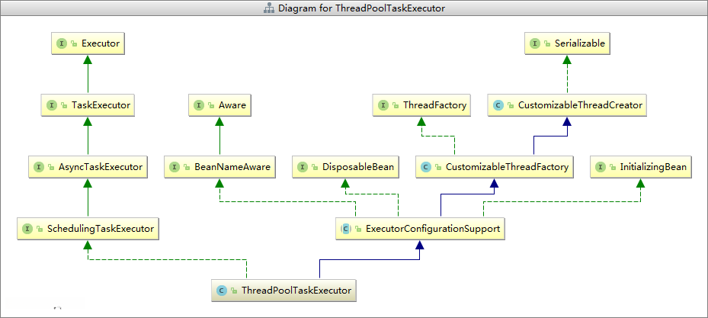
Task: Select the Aware label text
Action: (232, 105)
